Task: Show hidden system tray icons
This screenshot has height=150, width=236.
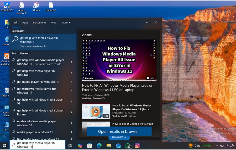Action: click(217, 146)
